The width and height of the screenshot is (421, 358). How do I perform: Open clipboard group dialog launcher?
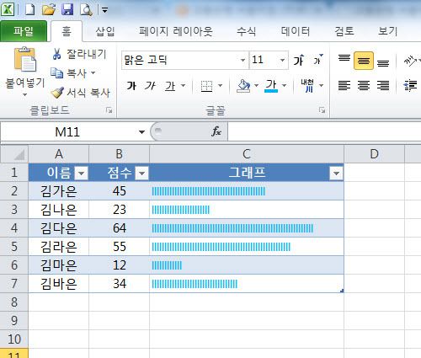(x=109, y=110)
